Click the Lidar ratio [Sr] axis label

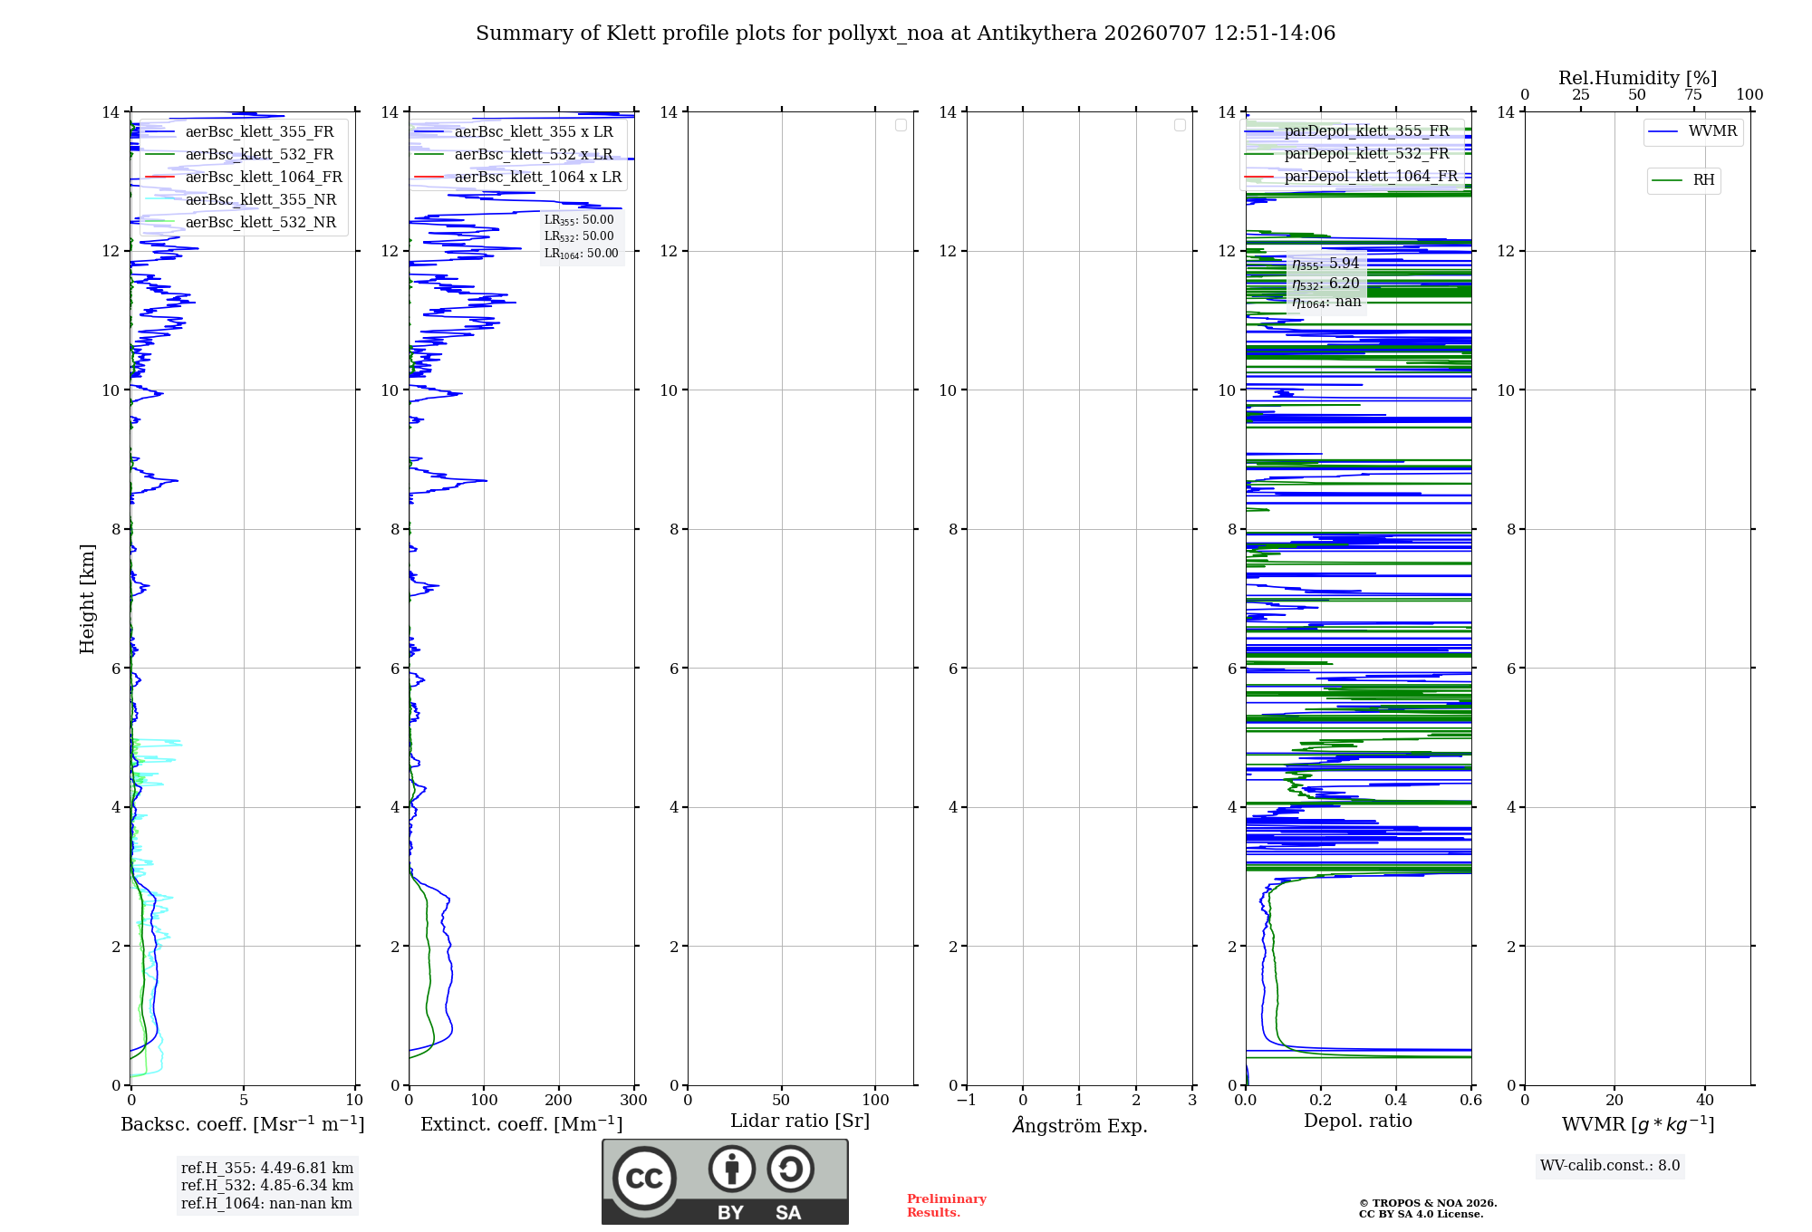pyautogui.click(x=800, y=1121)
